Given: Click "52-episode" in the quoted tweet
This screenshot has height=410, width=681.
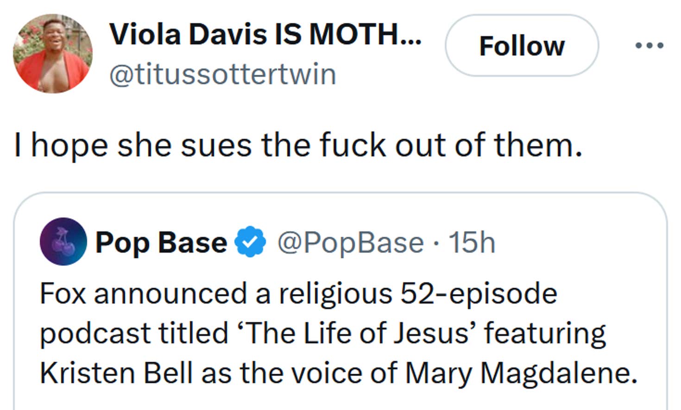Looking at the screenshot, I should pos(479,293).
